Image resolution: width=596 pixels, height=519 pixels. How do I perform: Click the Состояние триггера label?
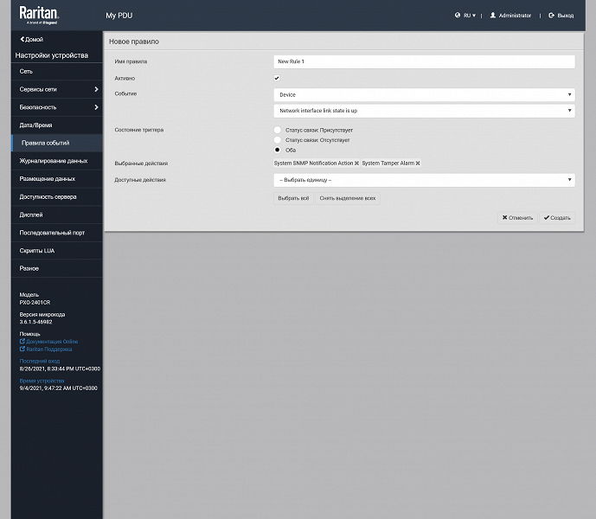point(139,130)
